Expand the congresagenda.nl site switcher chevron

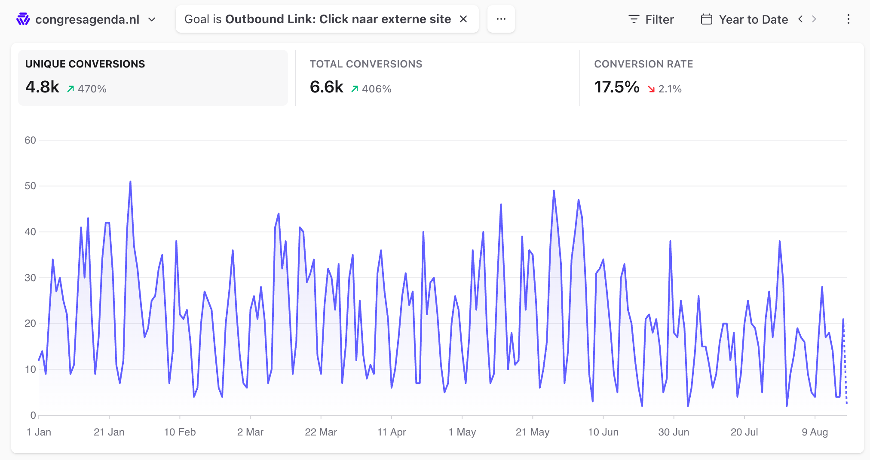tap(152, 19)
